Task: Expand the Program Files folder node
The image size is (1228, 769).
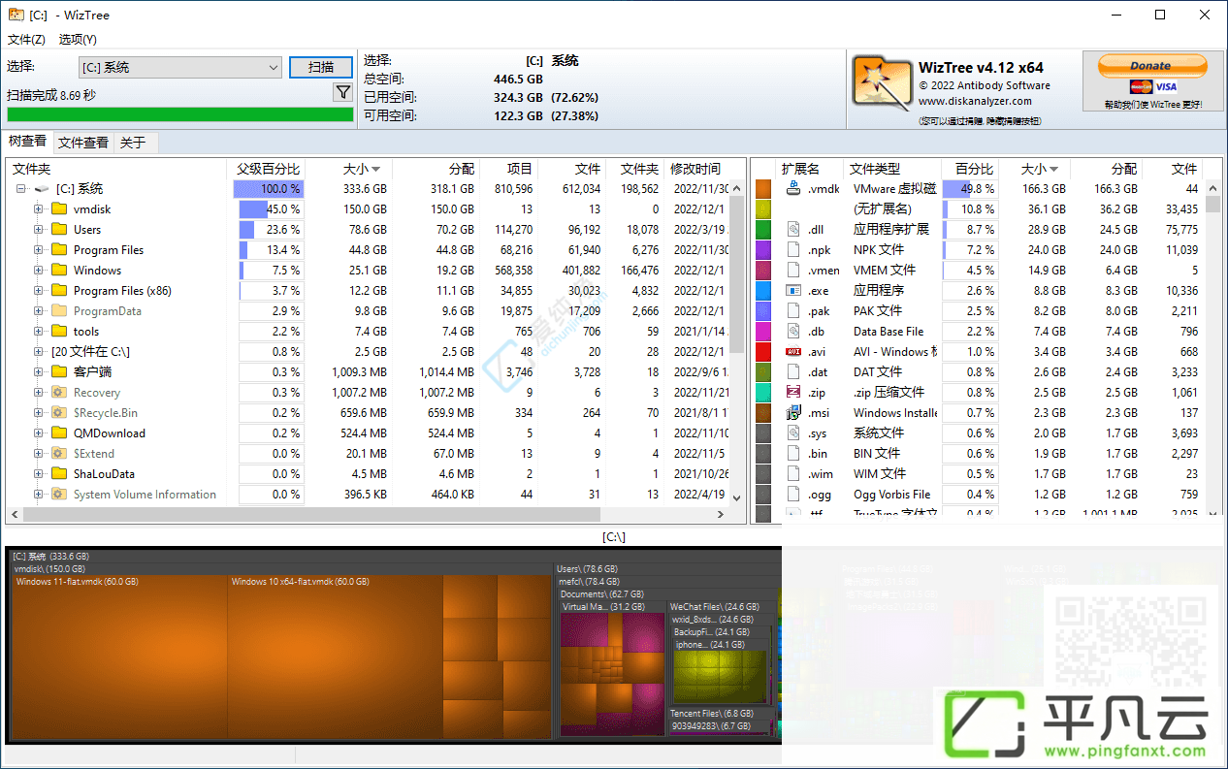Action: pos(38,250)
